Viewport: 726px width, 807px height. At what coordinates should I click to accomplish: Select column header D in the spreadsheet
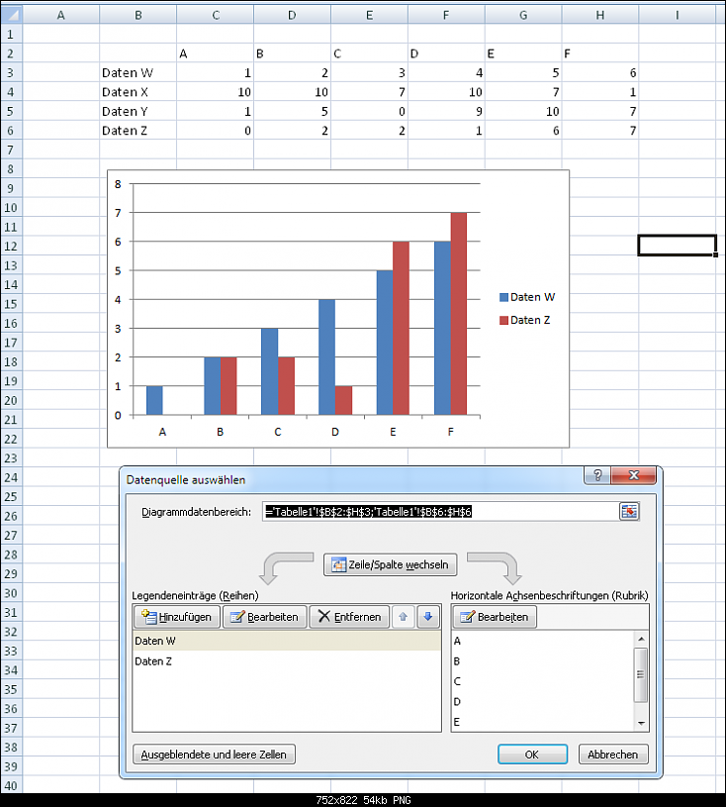pos(291,15)
